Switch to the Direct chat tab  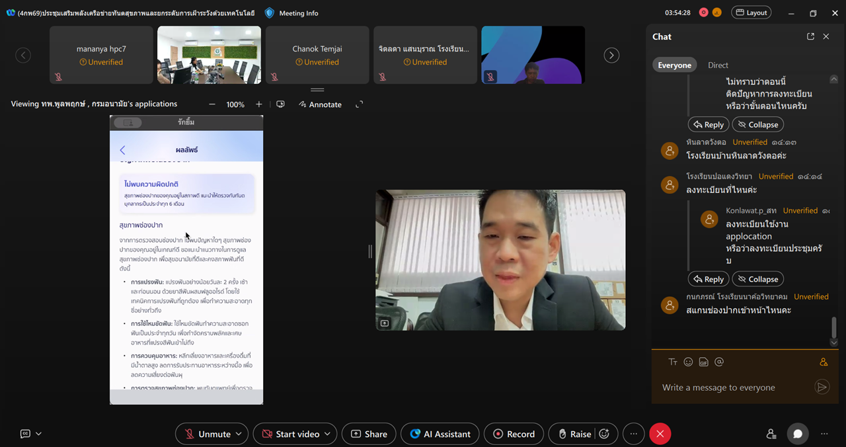(x=718, y=65)
